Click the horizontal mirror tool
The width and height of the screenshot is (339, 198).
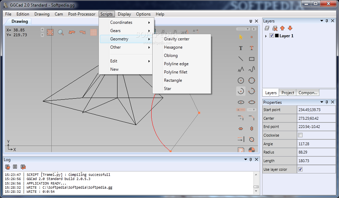[x=240, y=129]
